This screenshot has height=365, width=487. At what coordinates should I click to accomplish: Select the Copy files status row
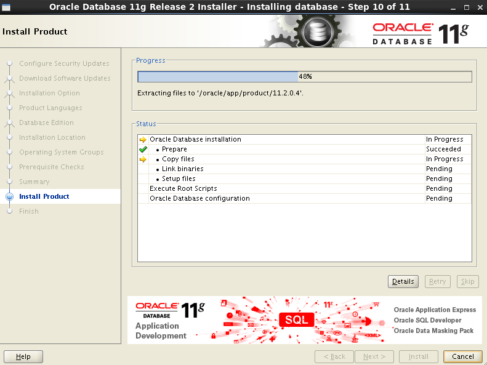click(x=305, y=159)
